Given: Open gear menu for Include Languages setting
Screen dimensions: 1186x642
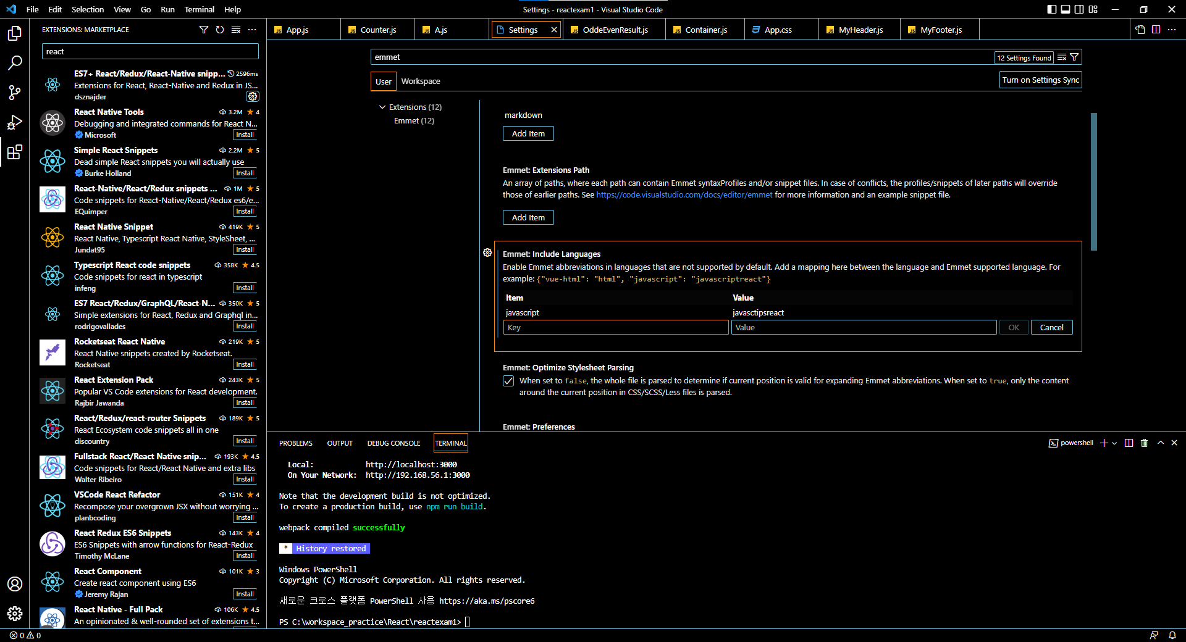Looking at the screenshot, I should pyautogui.click(x=487, y=252).
